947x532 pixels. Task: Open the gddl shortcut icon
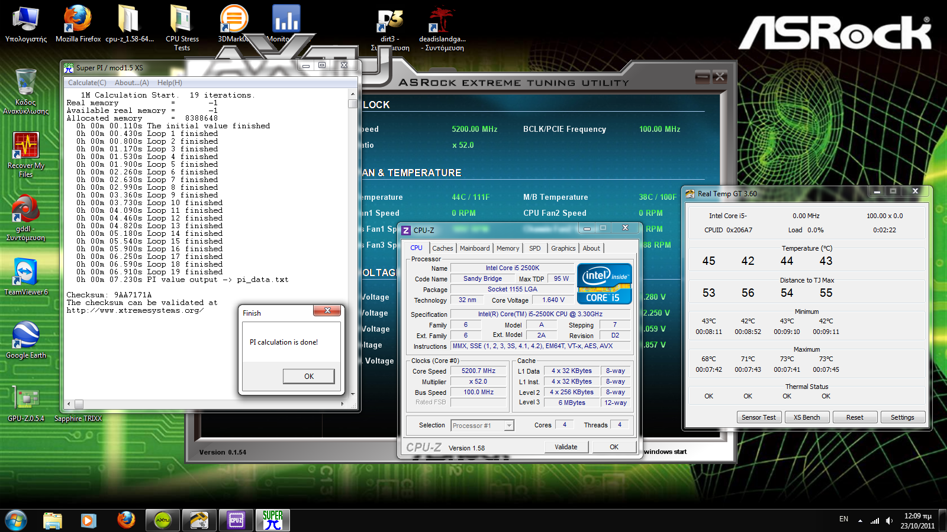tap(25, 218)
